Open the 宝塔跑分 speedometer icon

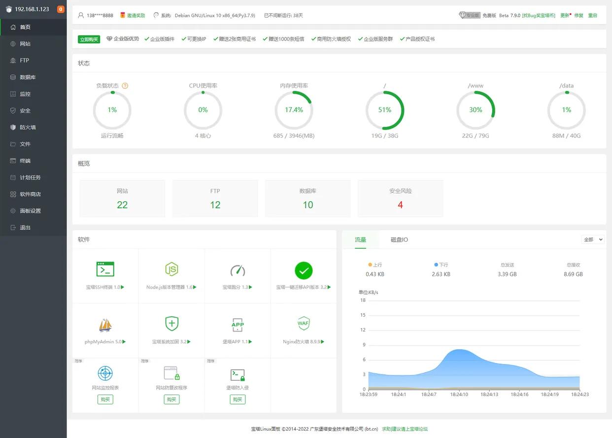(x=238, y=270)
